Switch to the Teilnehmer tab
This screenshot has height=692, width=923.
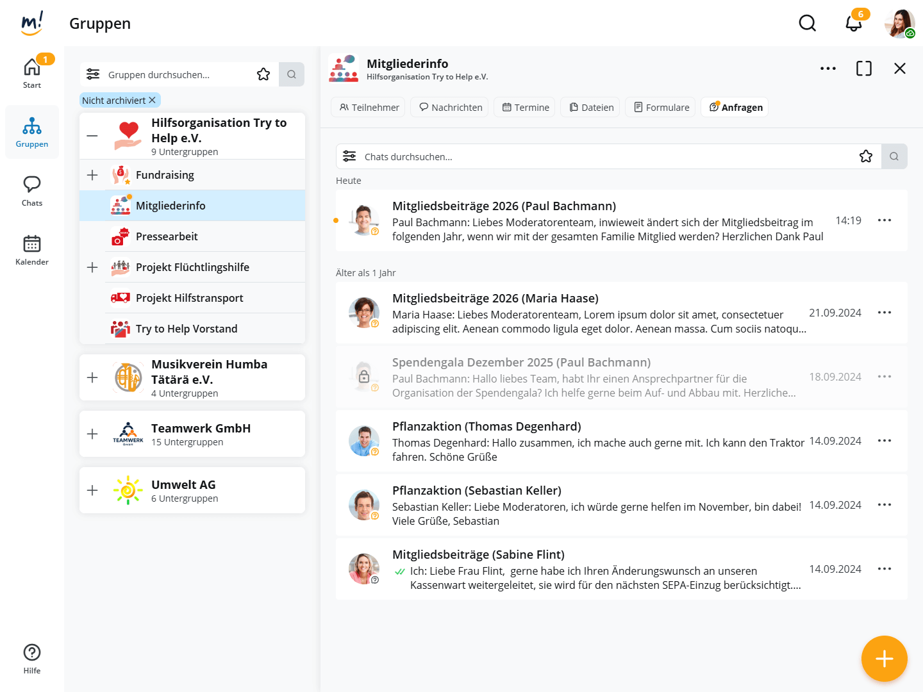point(369,108)
